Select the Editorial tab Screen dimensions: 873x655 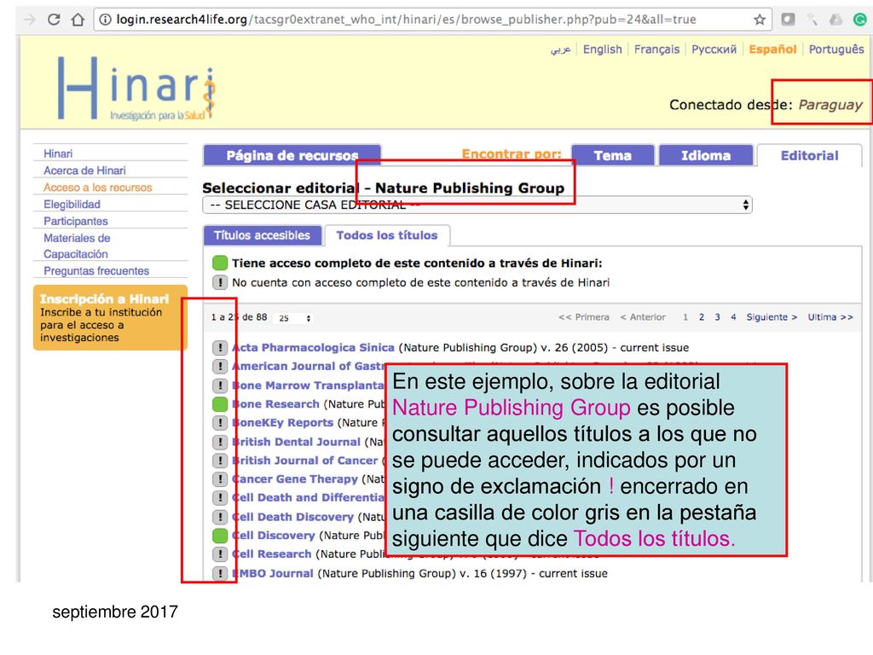pos(809,155)
